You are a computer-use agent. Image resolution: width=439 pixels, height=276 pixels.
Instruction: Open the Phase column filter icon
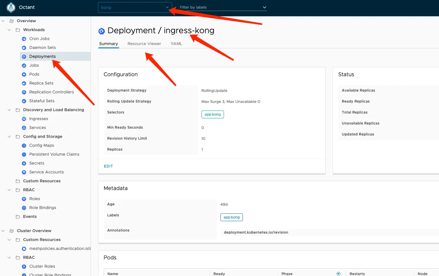(338, 274)
